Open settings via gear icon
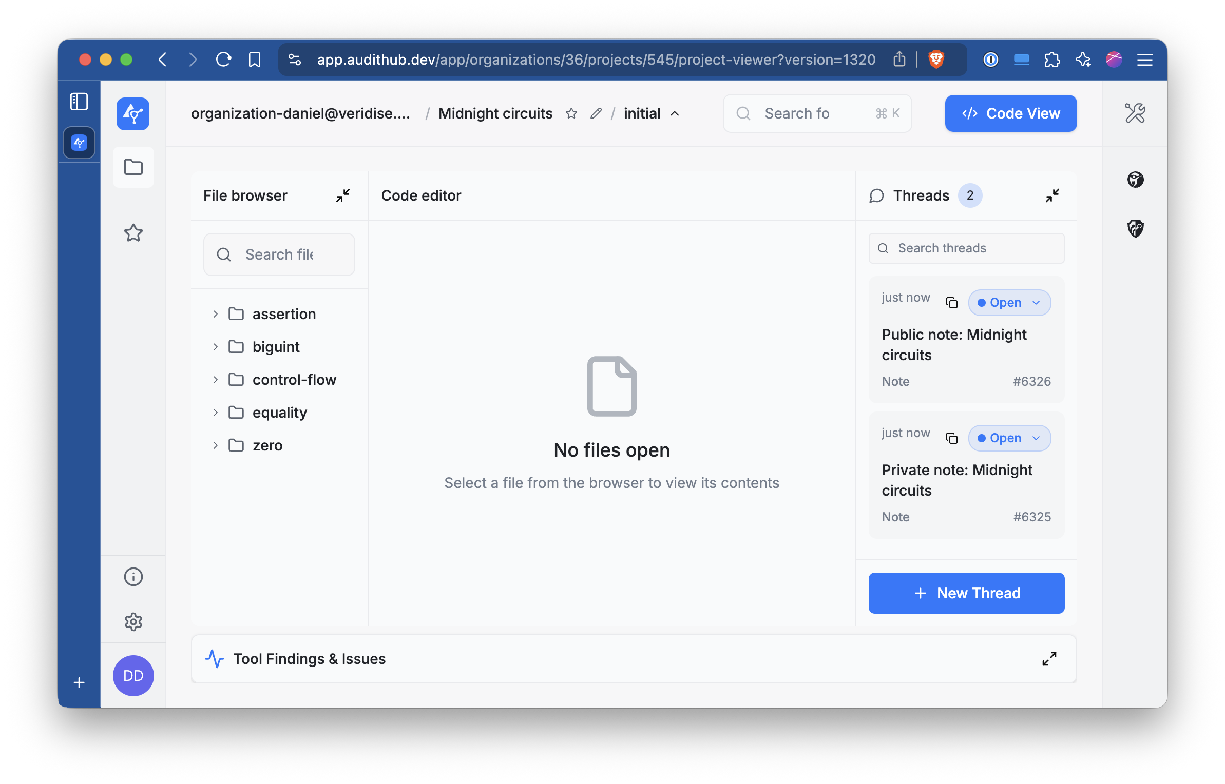This screenshot has width=1225, height=784. (x=133, y=622)
